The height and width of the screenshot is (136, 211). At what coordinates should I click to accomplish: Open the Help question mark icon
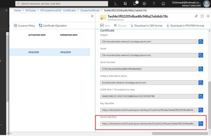pos(154,4)
